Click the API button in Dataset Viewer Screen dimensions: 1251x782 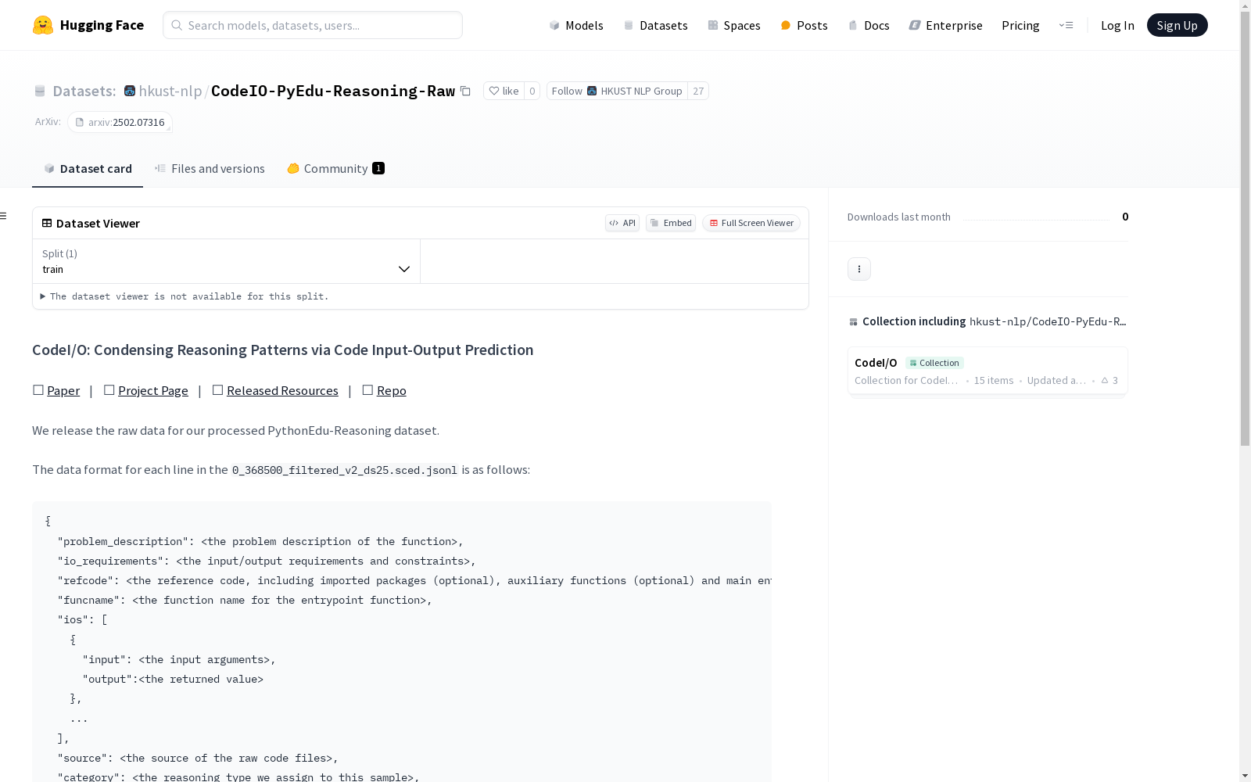tap(622, 223)
